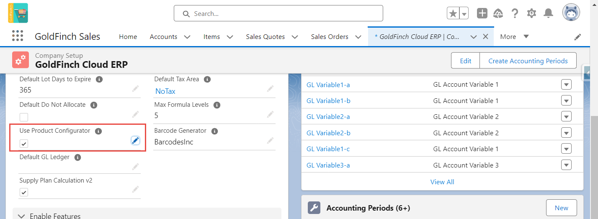Image resolution: width=598 pixels, height=219 pixels.
Task: Edit Max Formula Levels pencil
Action: pos(270,114)
